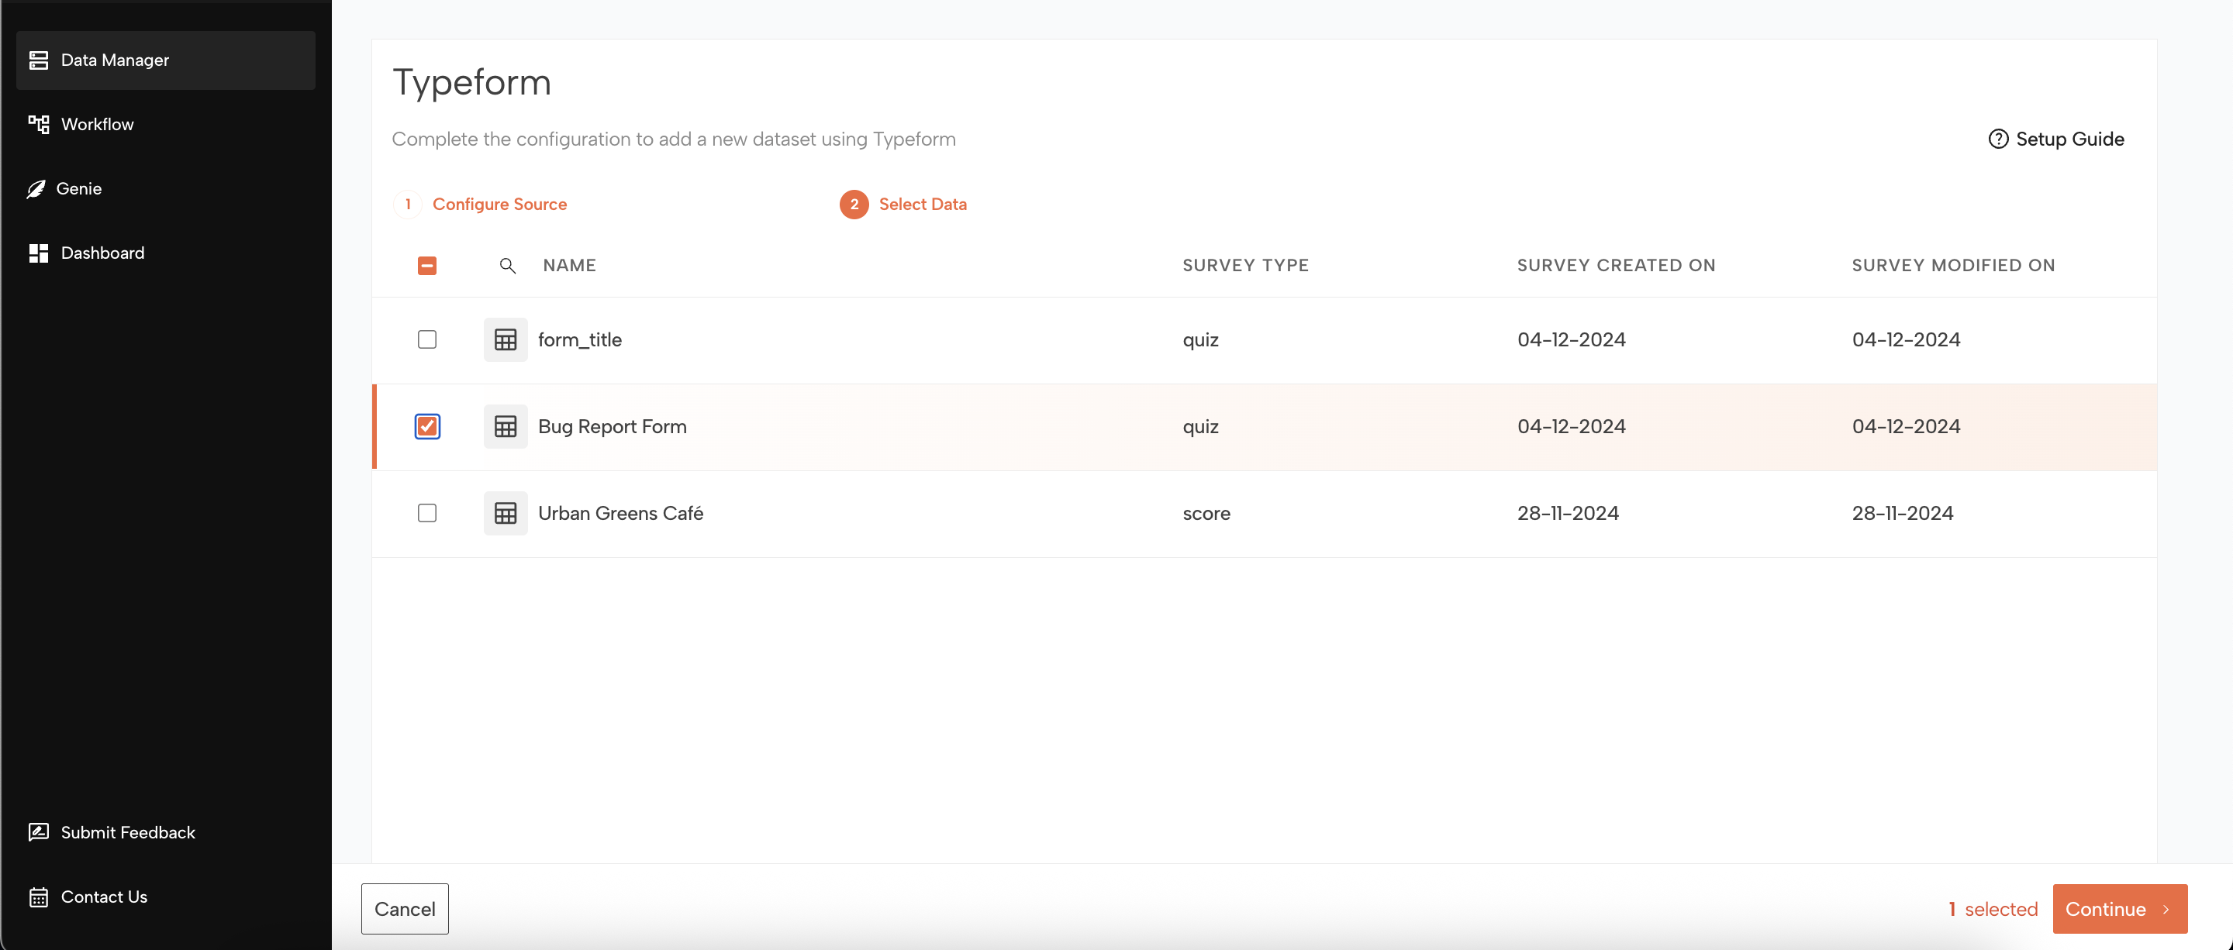Check the form_title row checkbox
Image resolution: width=2233 pixels, height=950 pixels.
click(x=426, y=339)
